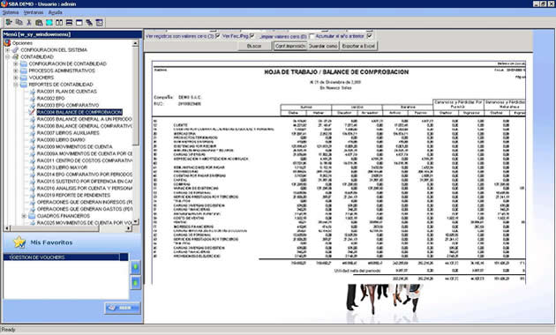Click the tile vertical windows icon
Viewport: 556px width, 335px height.
click(x=59, y=22)
